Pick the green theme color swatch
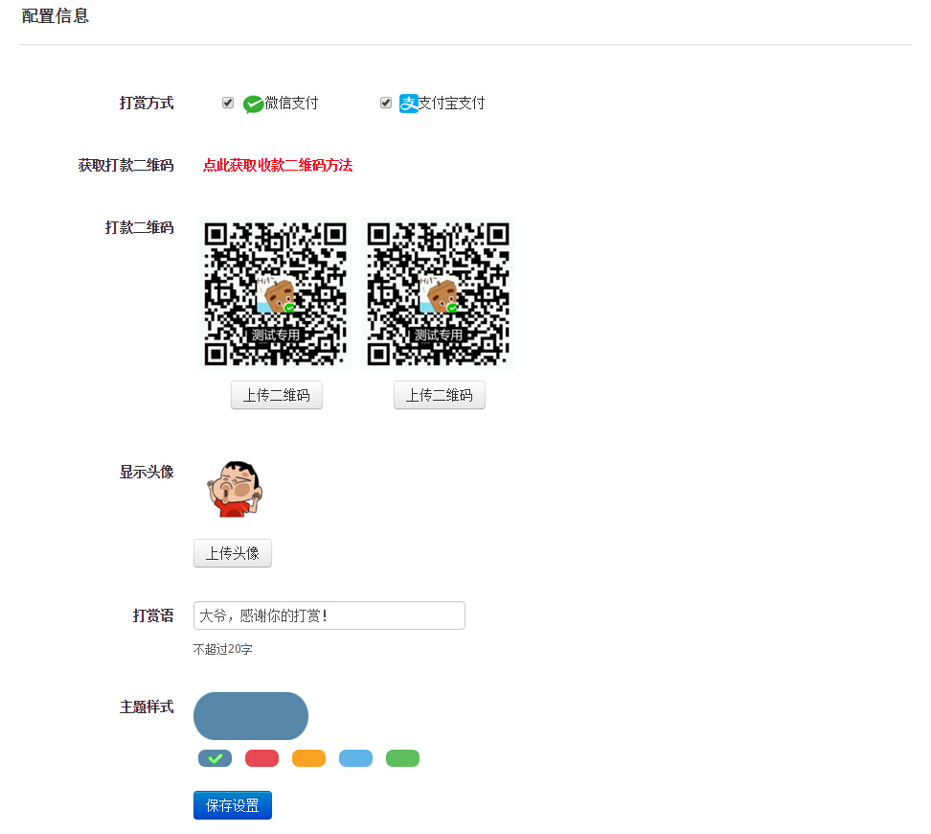This screenshot has width=931, height=834. (402, 758)
